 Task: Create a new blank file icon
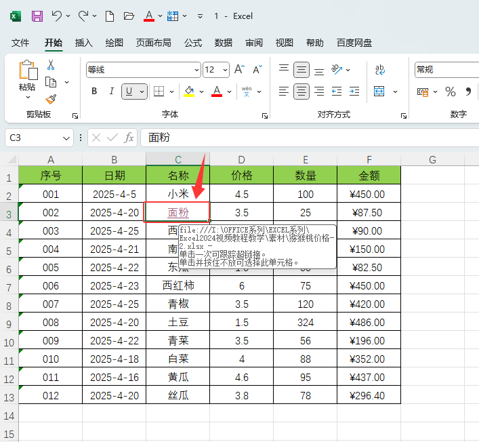coord(110,16)
